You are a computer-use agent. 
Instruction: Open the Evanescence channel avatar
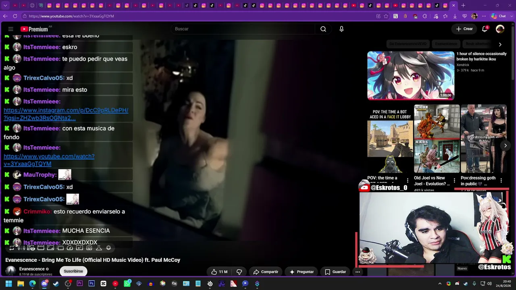click(10, 271)
